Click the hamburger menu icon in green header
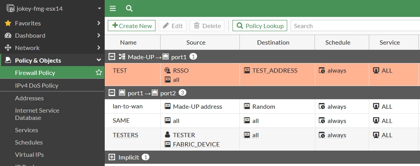Screen dimensions: 420x166 point(113,8)
